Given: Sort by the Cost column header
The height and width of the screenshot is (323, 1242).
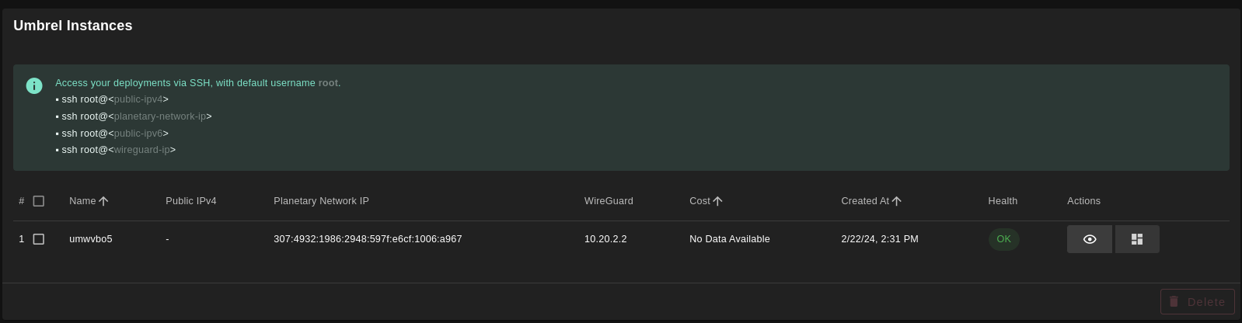Looking at the screenshot, I should pos(699,201).
